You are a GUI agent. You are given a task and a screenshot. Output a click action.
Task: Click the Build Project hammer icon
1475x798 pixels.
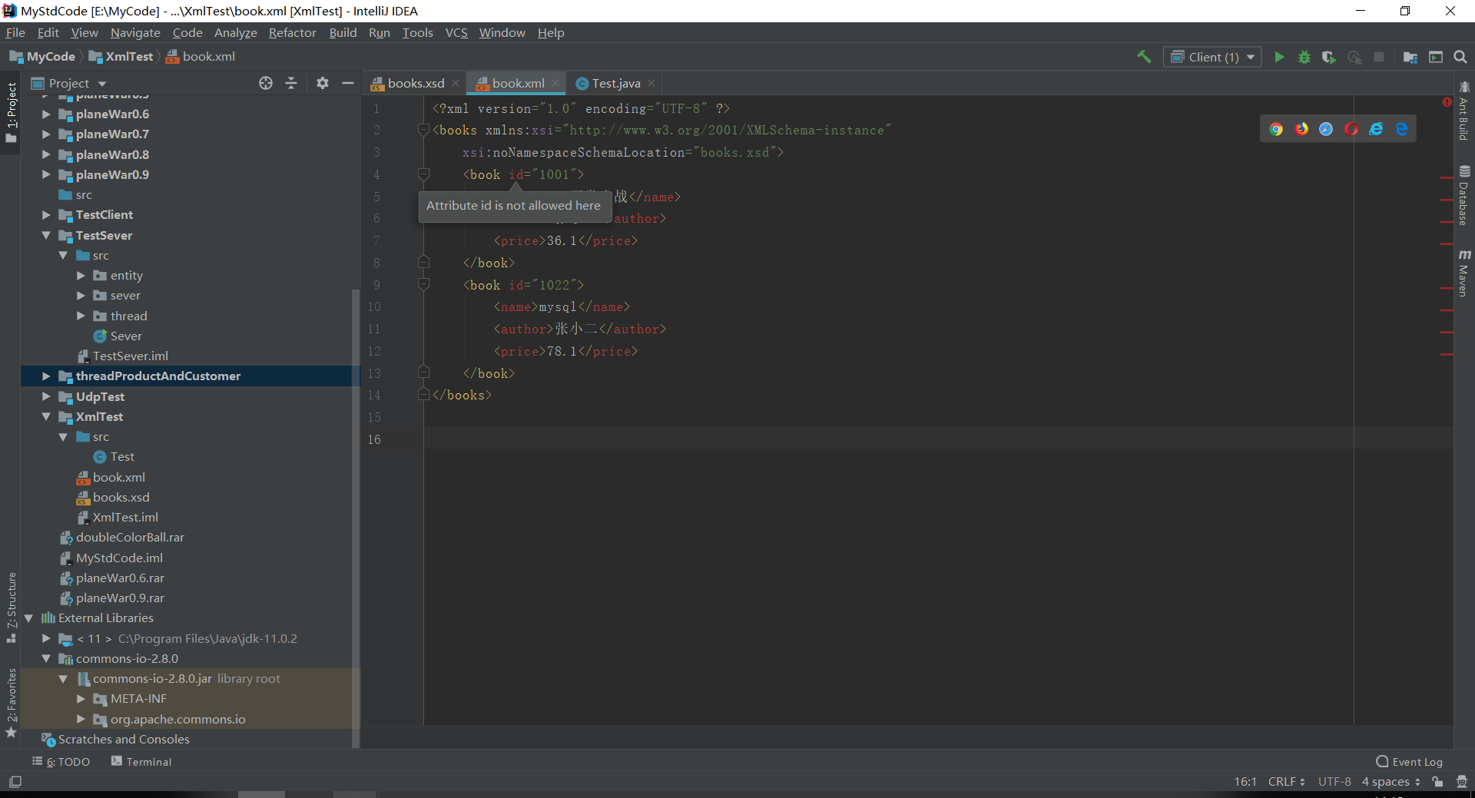[x=1144, y=57]
